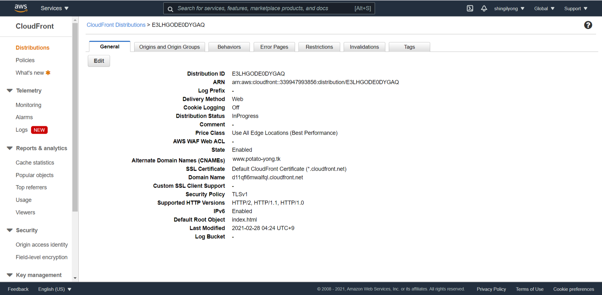Go to CloudFront Distributions breadcrumb link
602x295 pixels.
[x=116, y=25]
